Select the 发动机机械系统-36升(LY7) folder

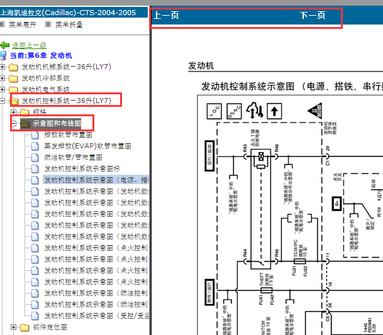67,67
